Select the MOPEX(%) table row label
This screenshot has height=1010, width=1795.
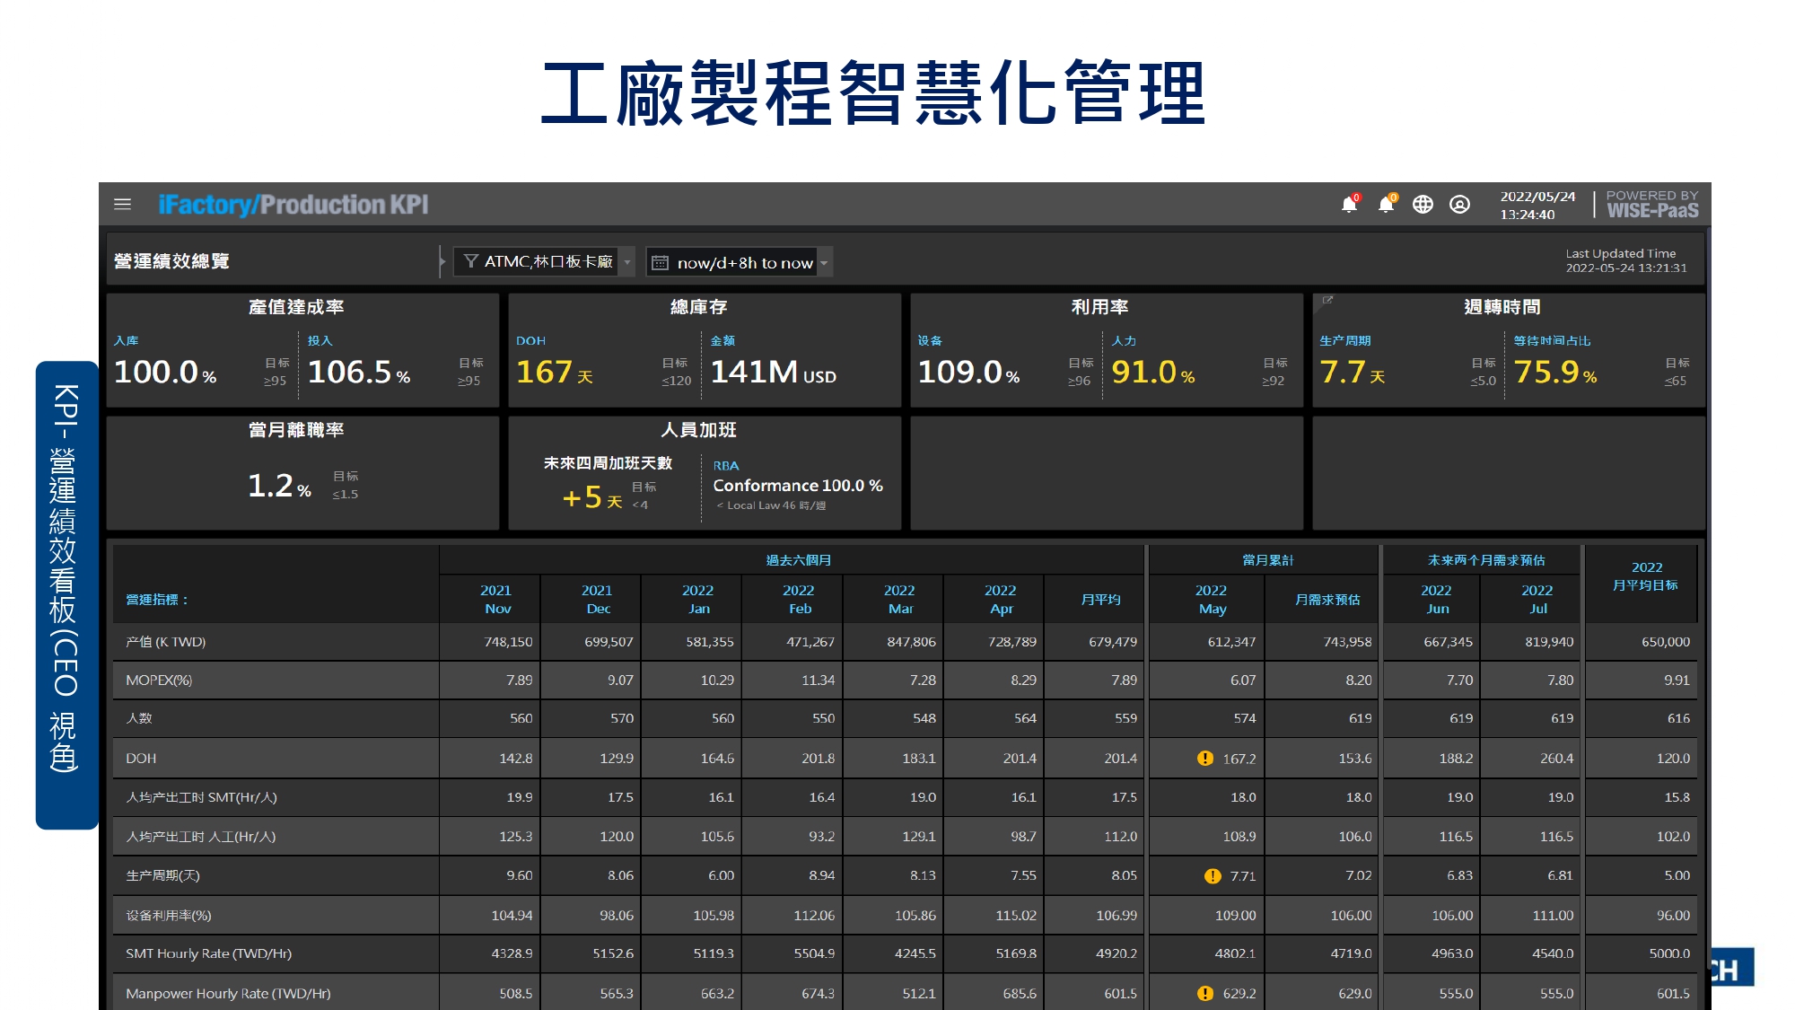(x=159, y=681)
